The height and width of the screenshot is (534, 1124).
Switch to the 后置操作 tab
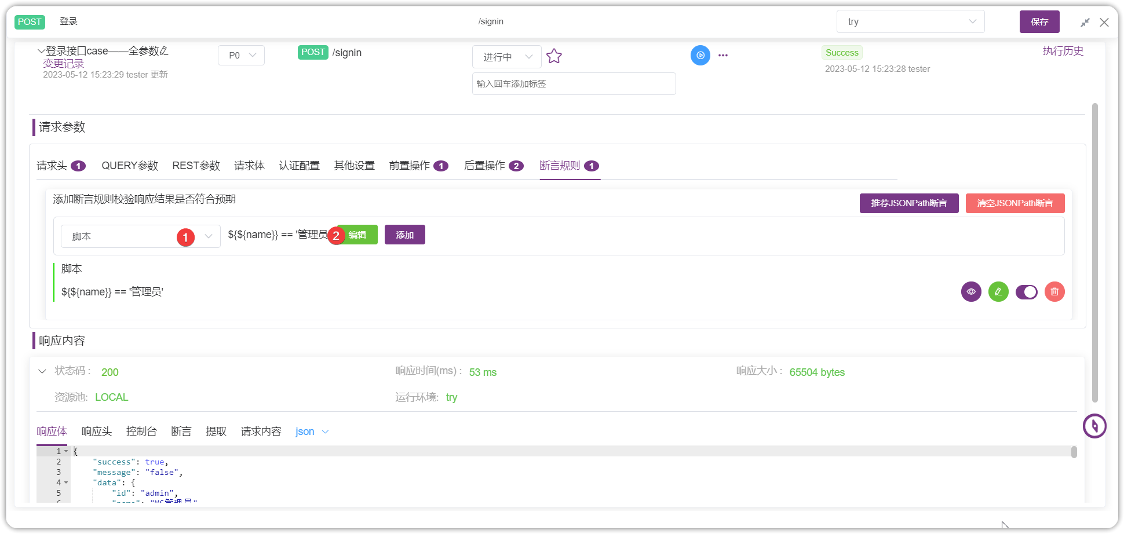(494, 166)
